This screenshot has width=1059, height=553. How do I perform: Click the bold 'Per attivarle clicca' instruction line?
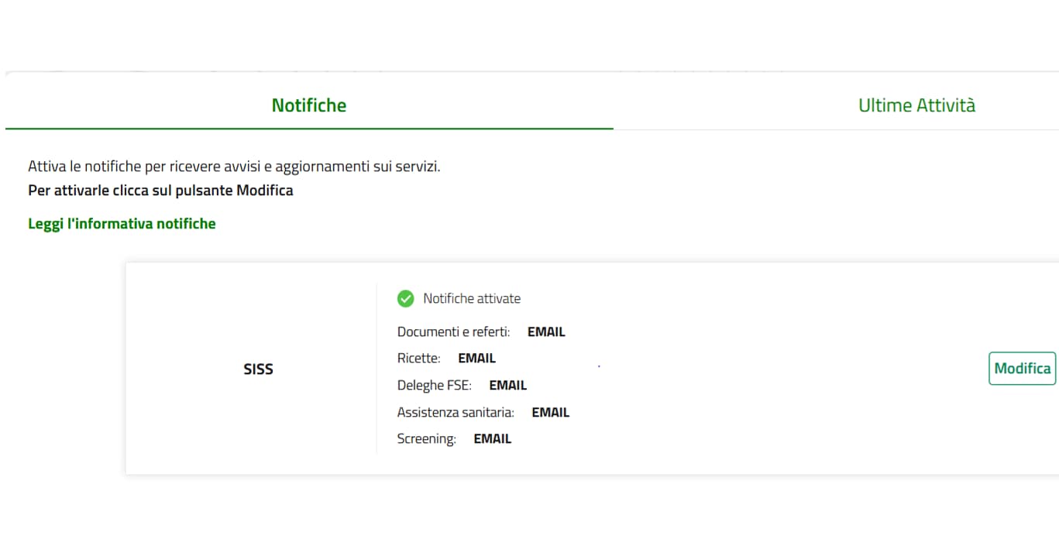click(160, 191)
